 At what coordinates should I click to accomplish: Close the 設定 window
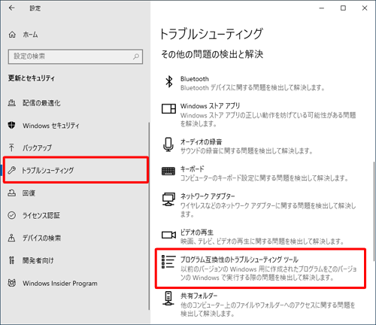click(365, 8)
